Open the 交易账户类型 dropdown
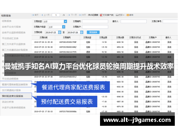Screen dimensions: 178x129 (x=64, y=27)
